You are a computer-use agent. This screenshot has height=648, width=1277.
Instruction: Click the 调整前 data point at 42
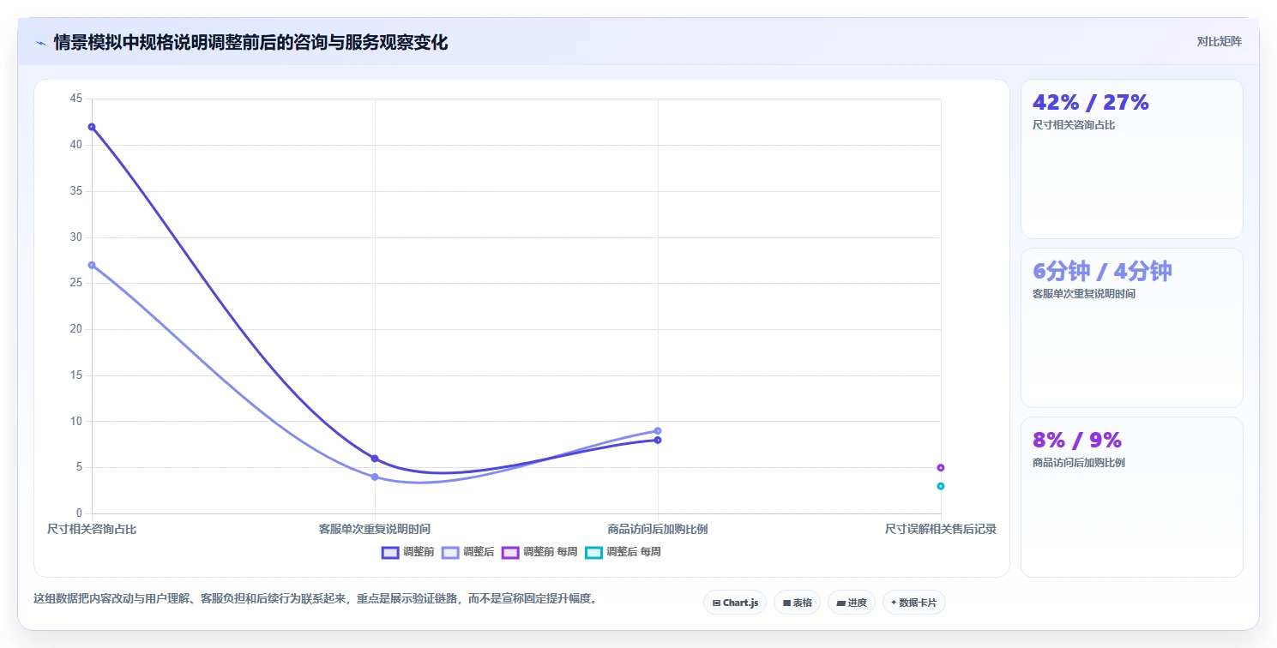(x=92, y=127)
